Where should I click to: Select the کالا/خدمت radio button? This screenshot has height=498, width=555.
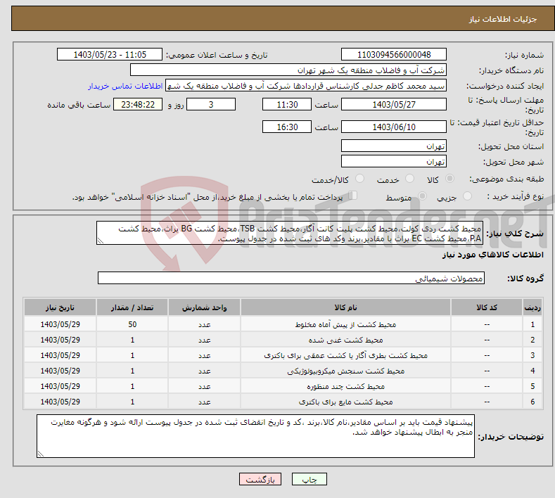[x=359, y=179]
